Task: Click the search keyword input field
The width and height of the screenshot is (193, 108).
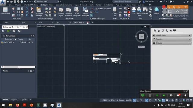Action: tap(125, 1)
